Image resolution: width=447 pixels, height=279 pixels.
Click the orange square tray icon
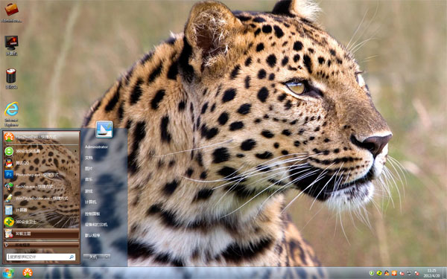394,273
